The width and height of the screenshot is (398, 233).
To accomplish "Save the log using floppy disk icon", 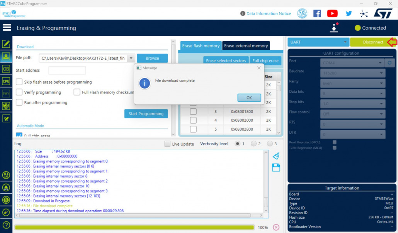I will coord(276,168).
